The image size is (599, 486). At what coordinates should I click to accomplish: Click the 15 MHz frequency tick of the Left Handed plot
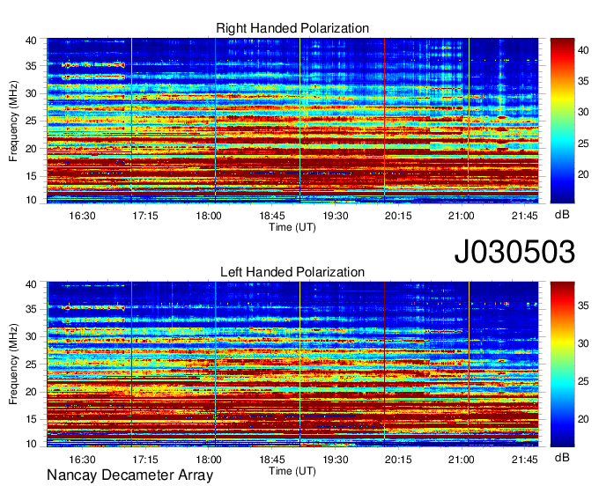coord(31,419)
